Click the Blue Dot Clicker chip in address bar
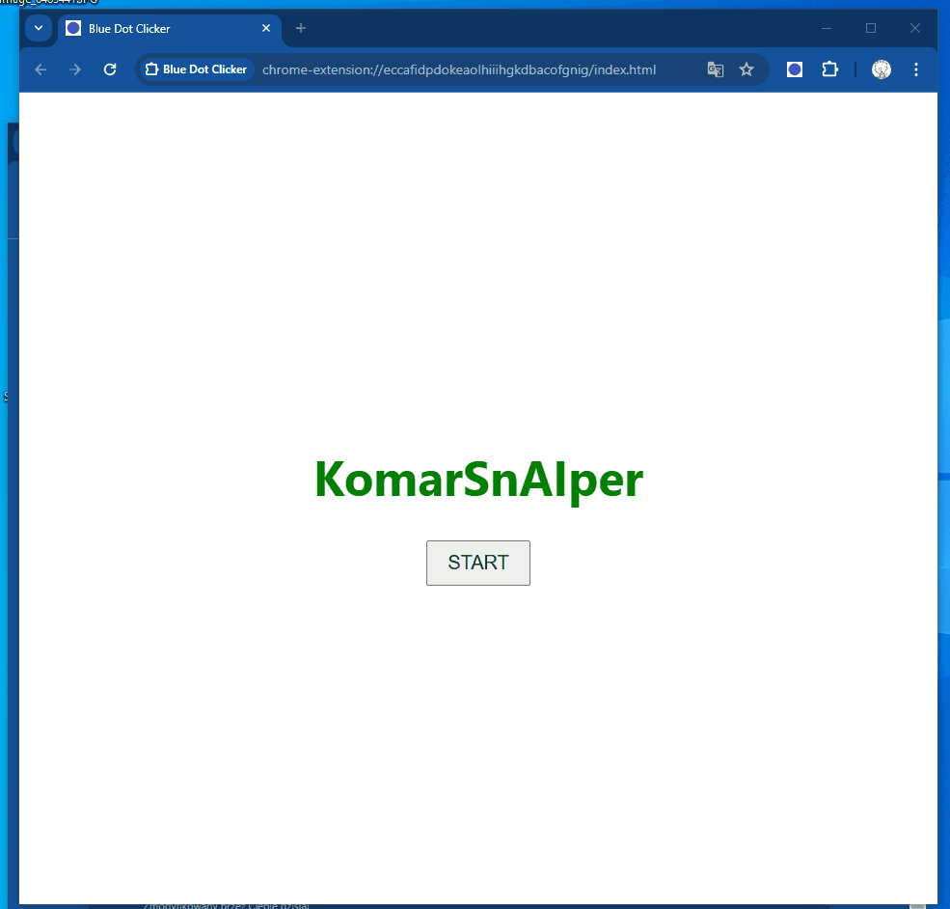The width and height of the screenshot is (950, 909). [197, 69]
